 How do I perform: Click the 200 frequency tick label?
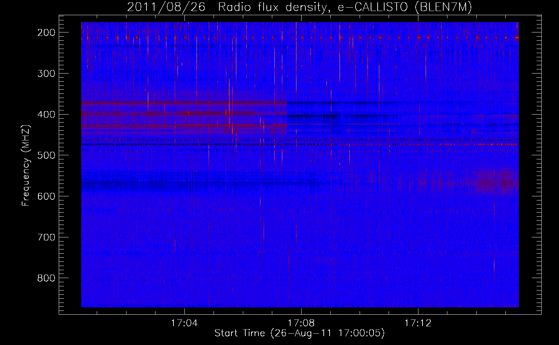click(x=46, y=32)
